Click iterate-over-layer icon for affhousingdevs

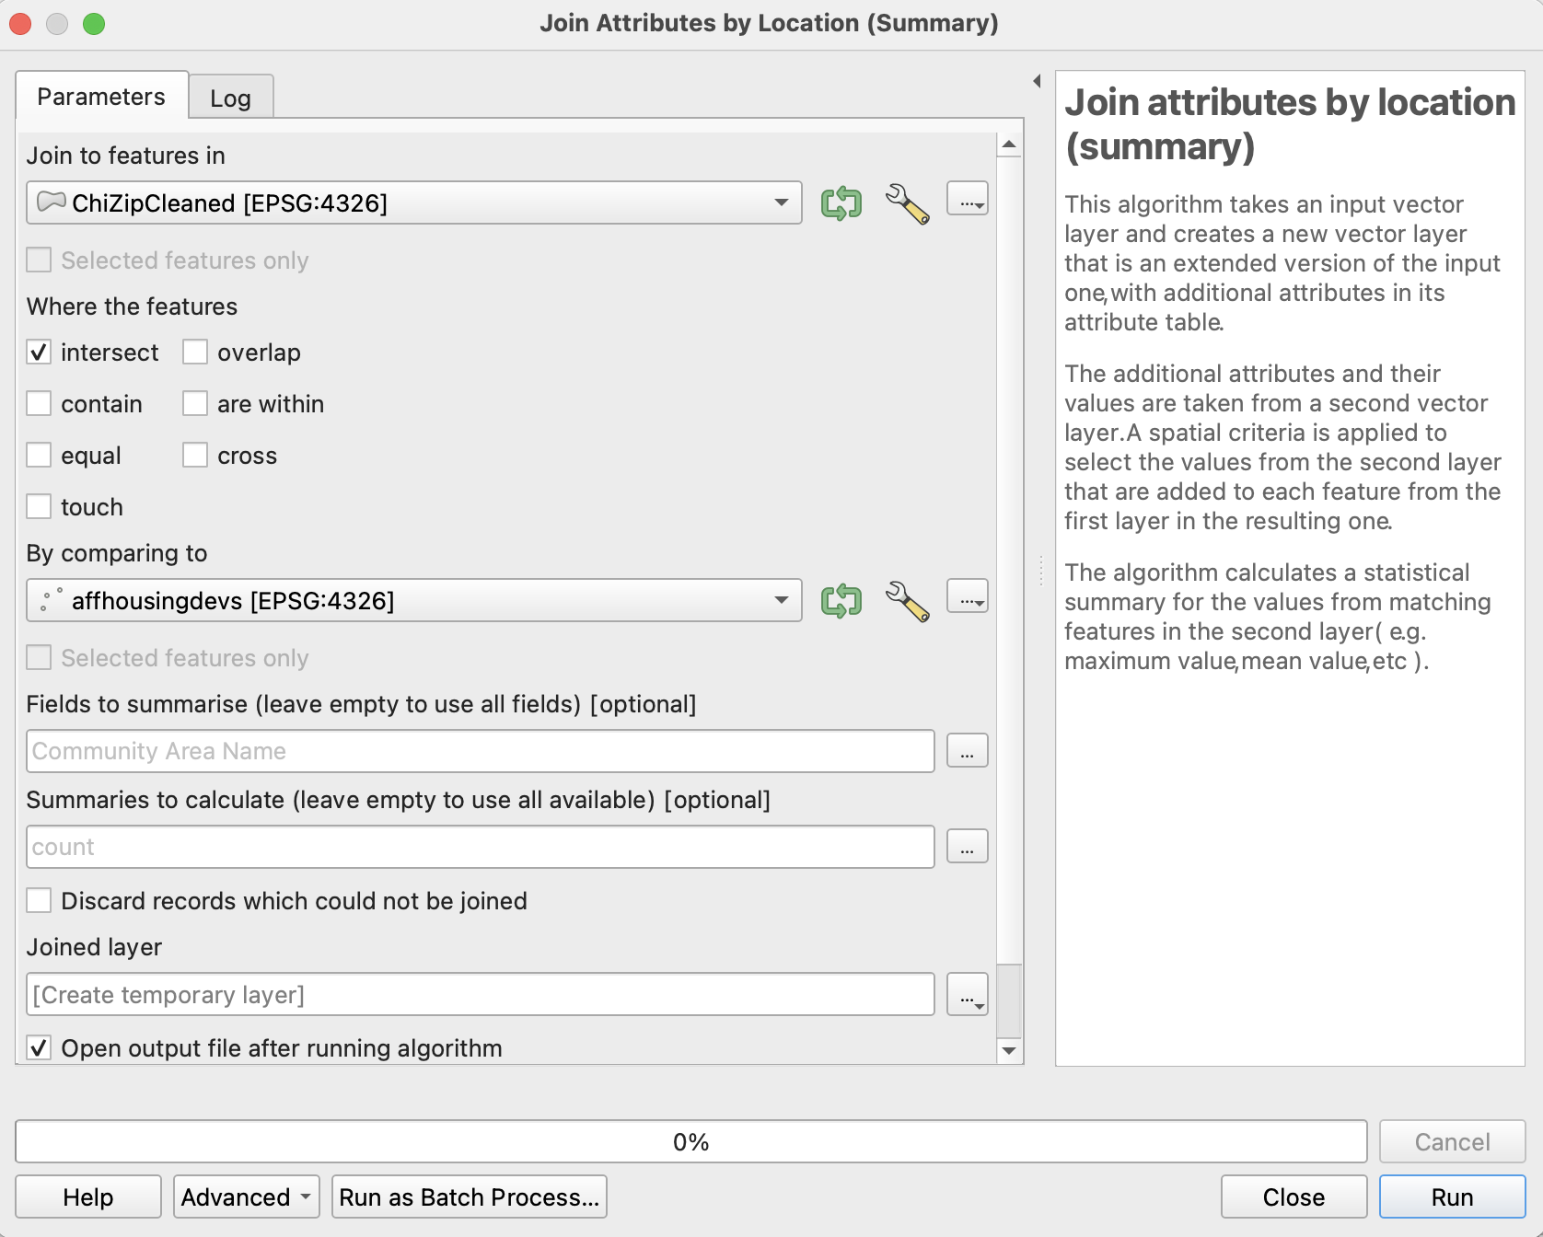[x=841, y=601]
